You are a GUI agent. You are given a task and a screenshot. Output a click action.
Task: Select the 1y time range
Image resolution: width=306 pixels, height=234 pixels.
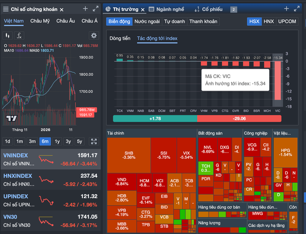coord(57,142)
